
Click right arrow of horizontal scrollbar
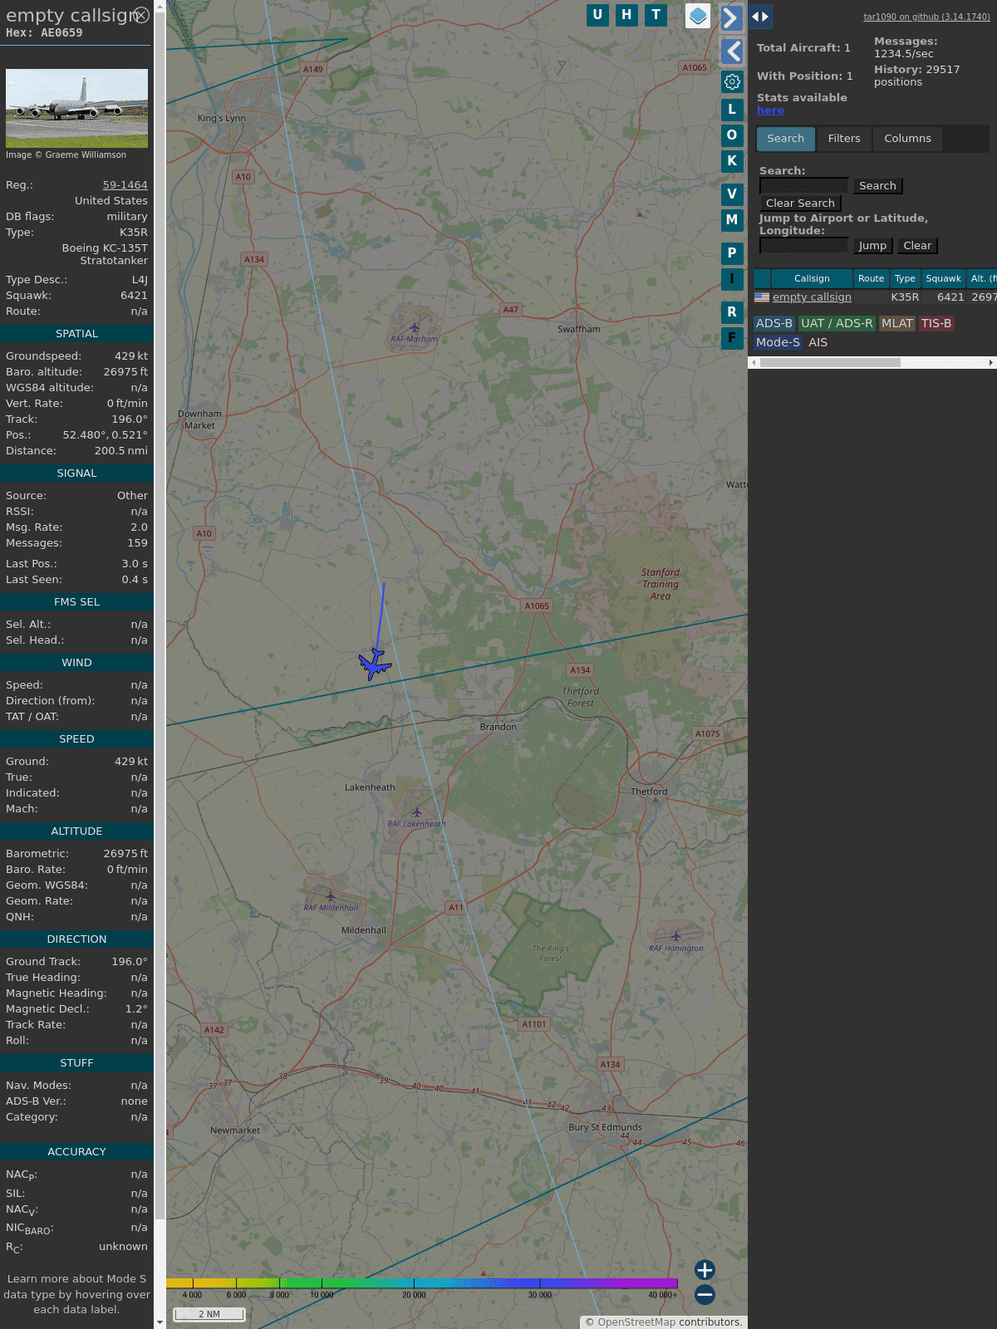click(x=991, y=362)
